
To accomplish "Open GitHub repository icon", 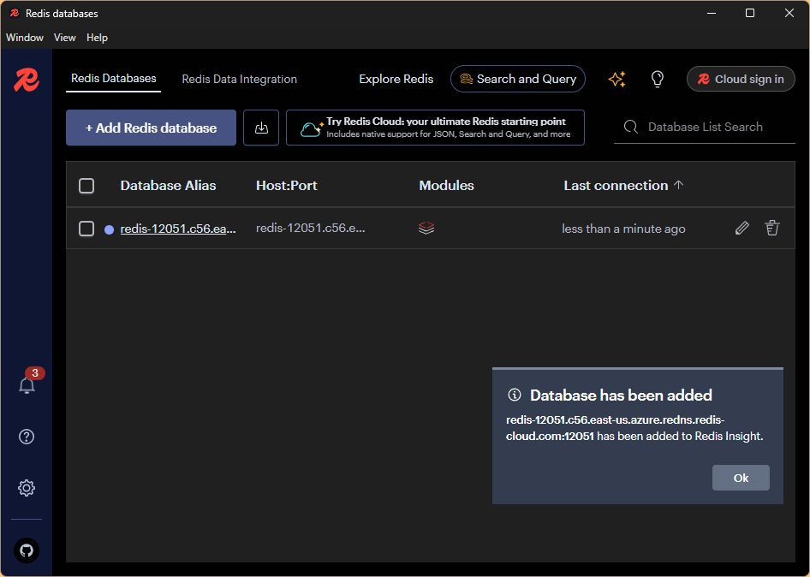I will click(27, 550).
